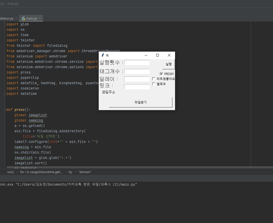This screenshot has height=223, width=273.
Task: Click the tk feather icon in title bar
Action: [103, 55]
